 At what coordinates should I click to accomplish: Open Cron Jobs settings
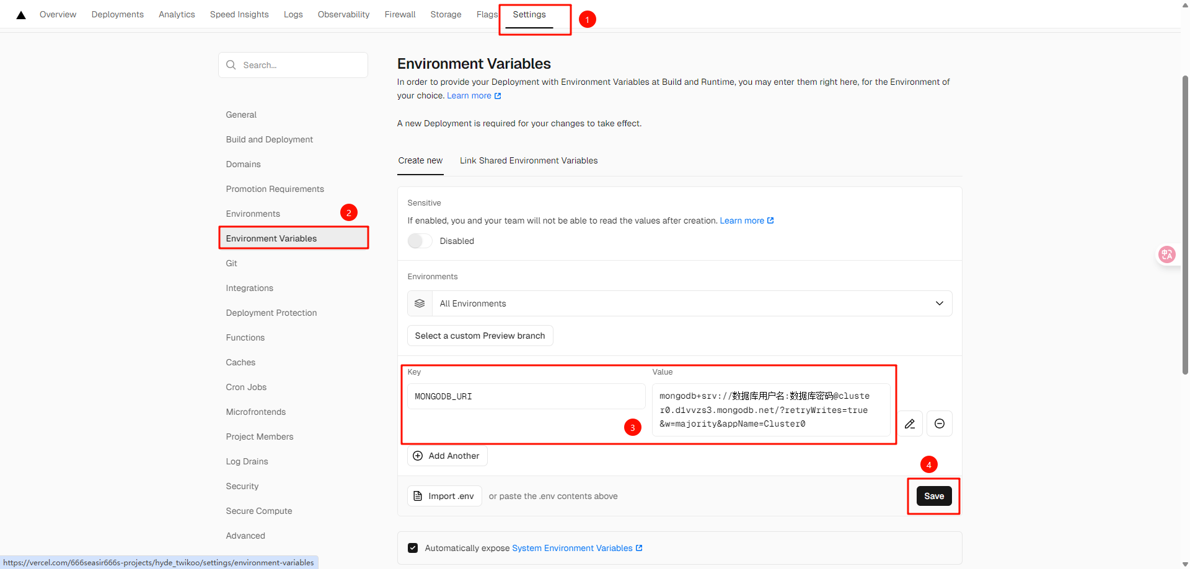(x=246, y=387)
